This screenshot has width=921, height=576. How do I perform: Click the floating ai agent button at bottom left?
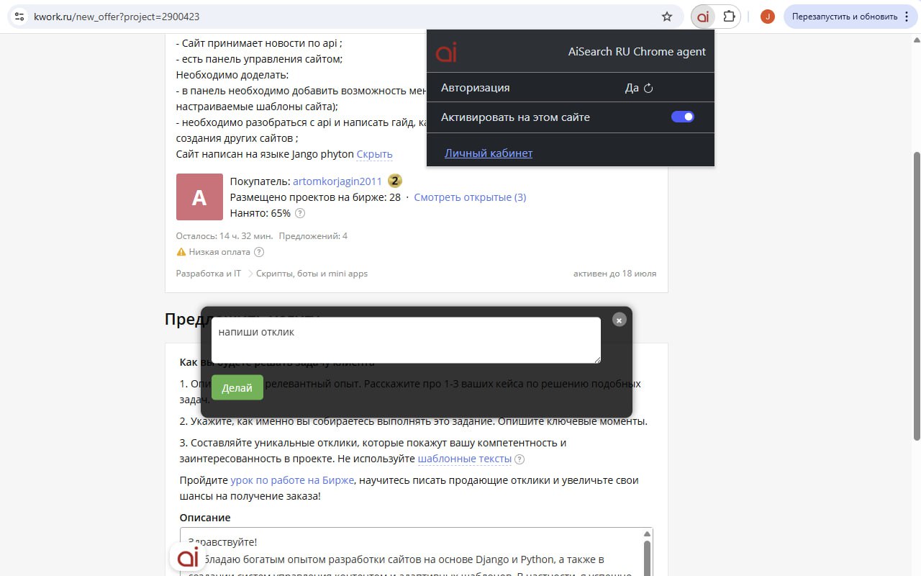[188, 557]
